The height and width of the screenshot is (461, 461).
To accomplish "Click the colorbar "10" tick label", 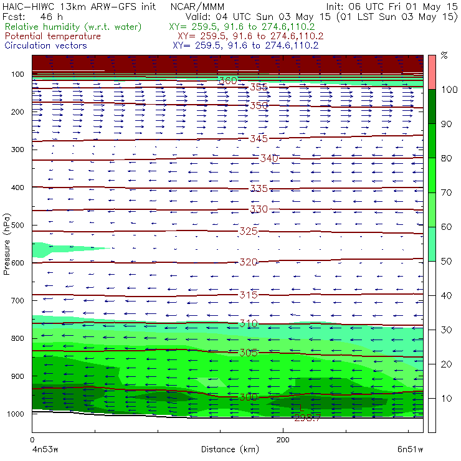I will click(x=446, y=399).
